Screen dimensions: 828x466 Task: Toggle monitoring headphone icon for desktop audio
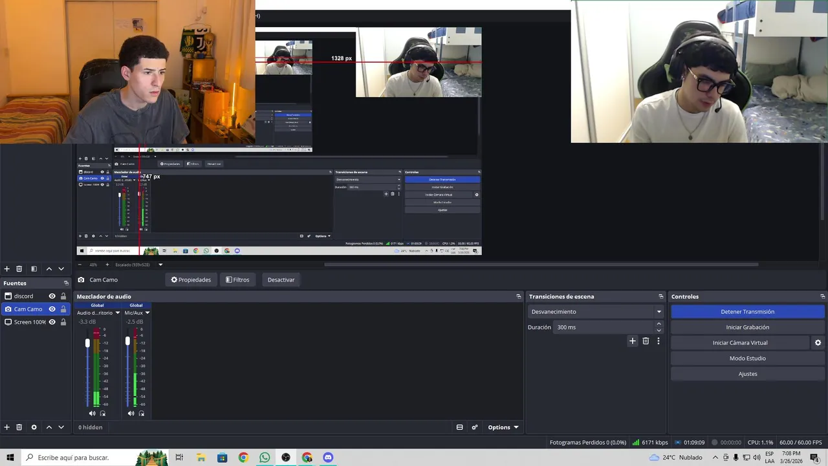click(102, 414)
